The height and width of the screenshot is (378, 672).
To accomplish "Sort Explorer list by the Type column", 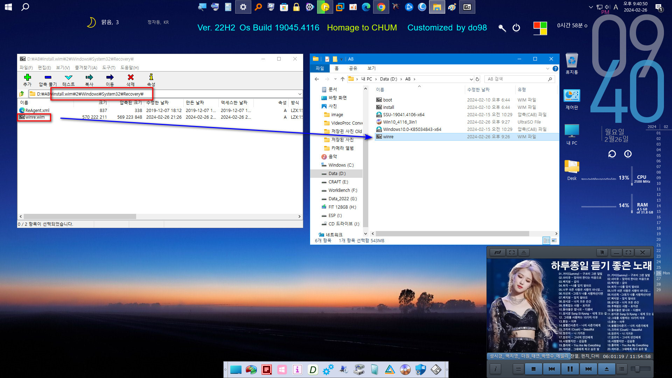I will click(x=535, y=90).
